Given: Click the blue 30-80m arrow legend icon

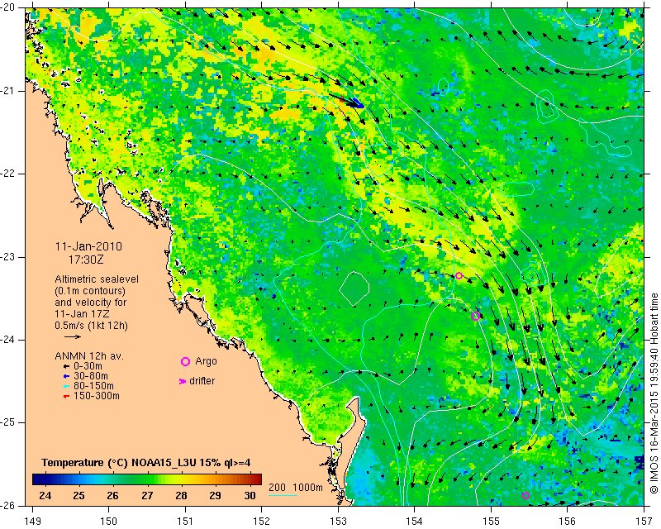Looking at the screenshot, I should click(66, 376).
